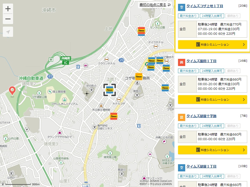Click the 山内公園 tree icon
This screenshot has height=187, width=250.
(x=6, y=138)
